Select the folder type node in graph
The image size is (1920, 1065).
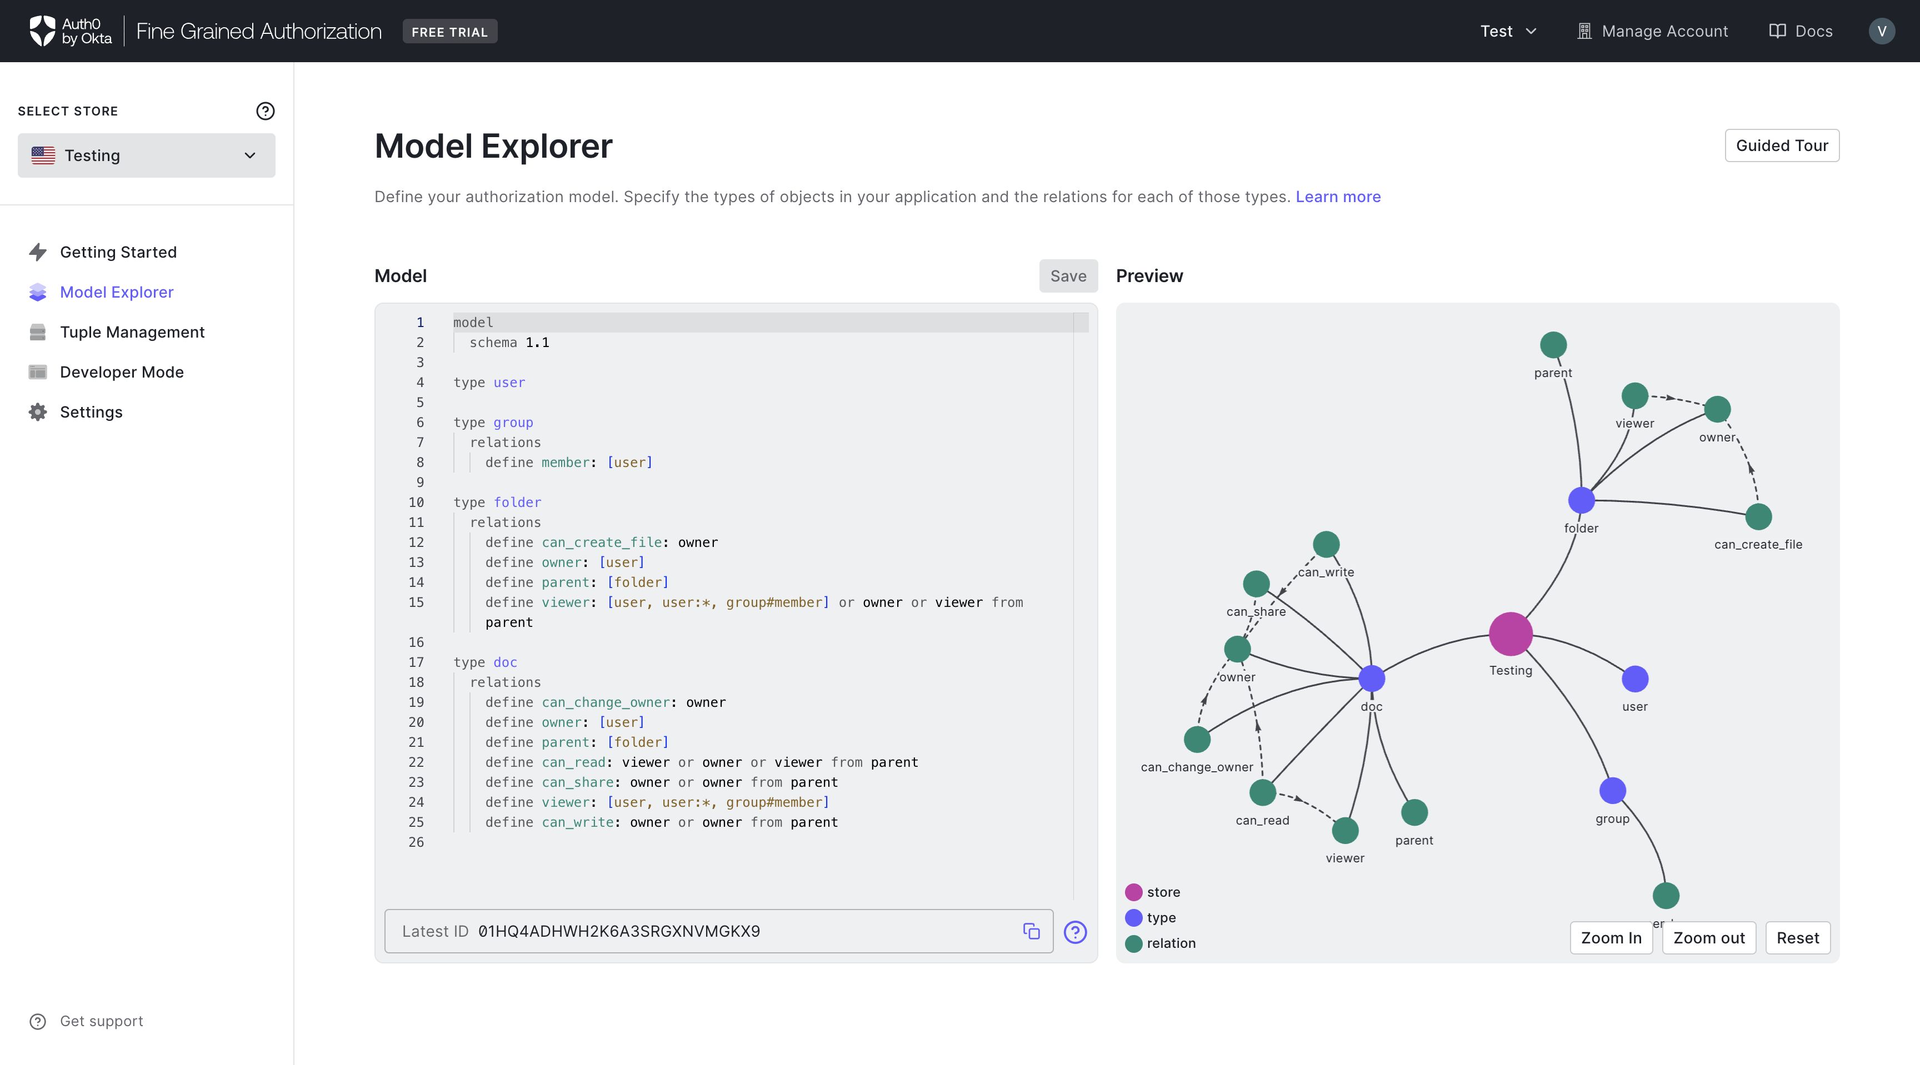click(1581, 500)
